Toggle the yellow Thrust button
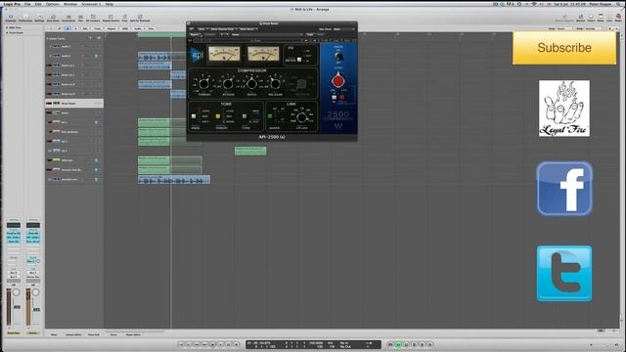 [217, 116]
